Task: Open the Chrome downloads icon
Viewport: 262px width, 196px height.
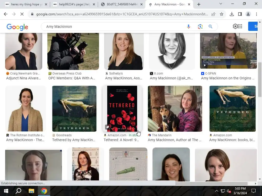Action: coord(232,14)
